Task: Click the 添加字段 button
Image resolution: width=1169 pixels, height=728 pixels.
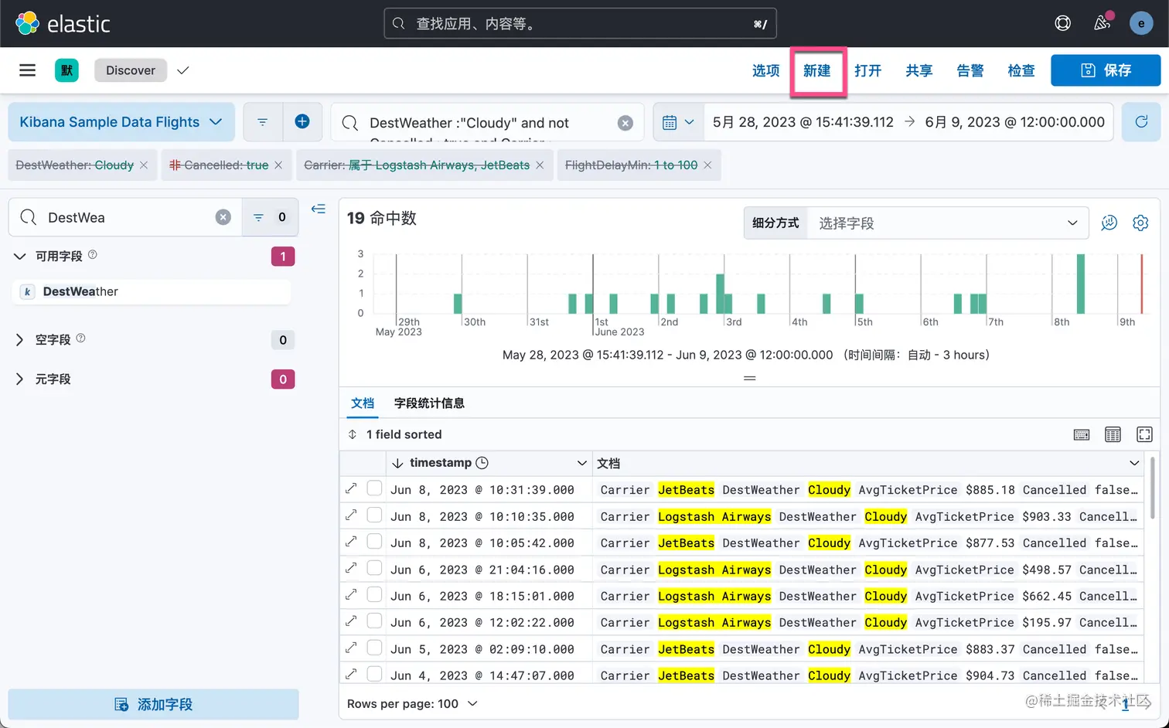Action: click(x=153, y=704)
